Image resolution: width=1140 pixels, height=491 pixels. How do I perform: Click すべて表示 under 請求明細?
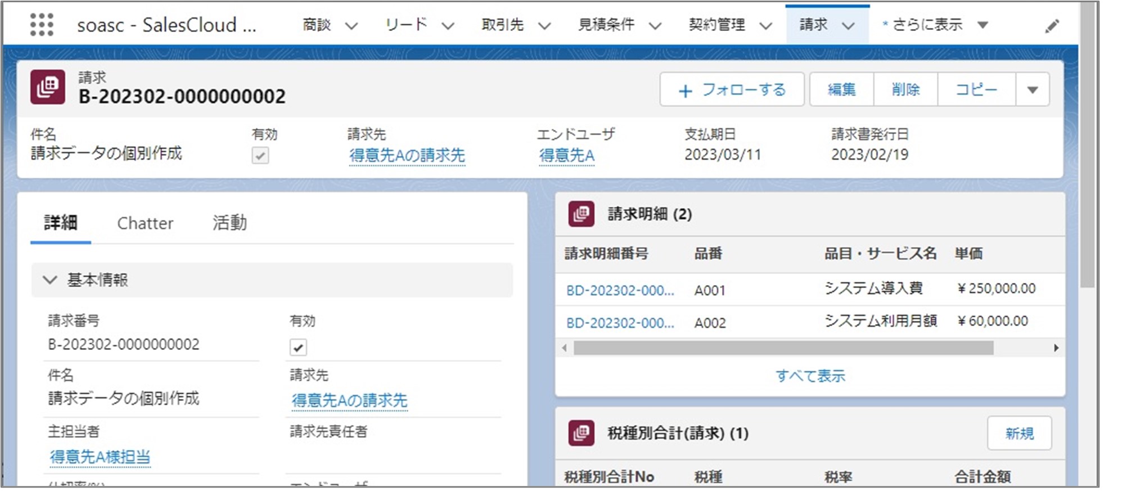pos(810,376)
